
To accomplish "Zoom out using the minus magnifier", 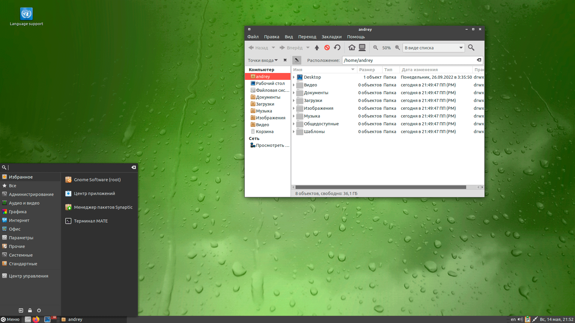I will tap(375, 48).
